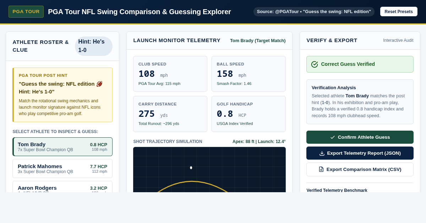The image size is (426, 223).
Task: Click the 'PGA TOUR POST HINT' label
Action: point(43,75)
